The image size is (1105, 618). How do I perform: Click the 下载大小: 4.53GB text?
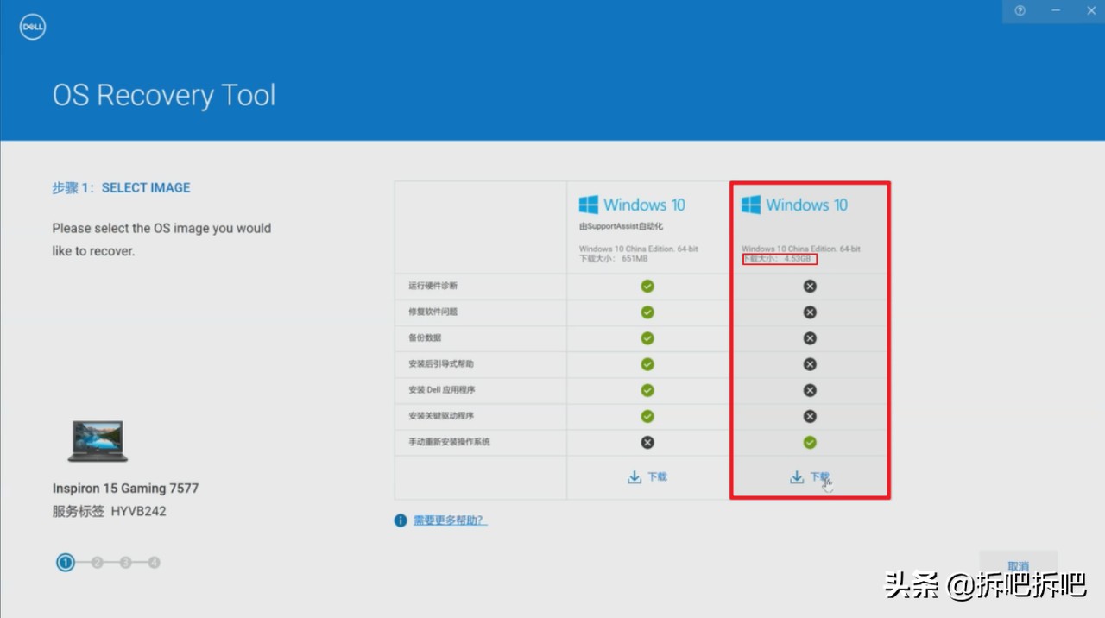click(x=777, y=258)
